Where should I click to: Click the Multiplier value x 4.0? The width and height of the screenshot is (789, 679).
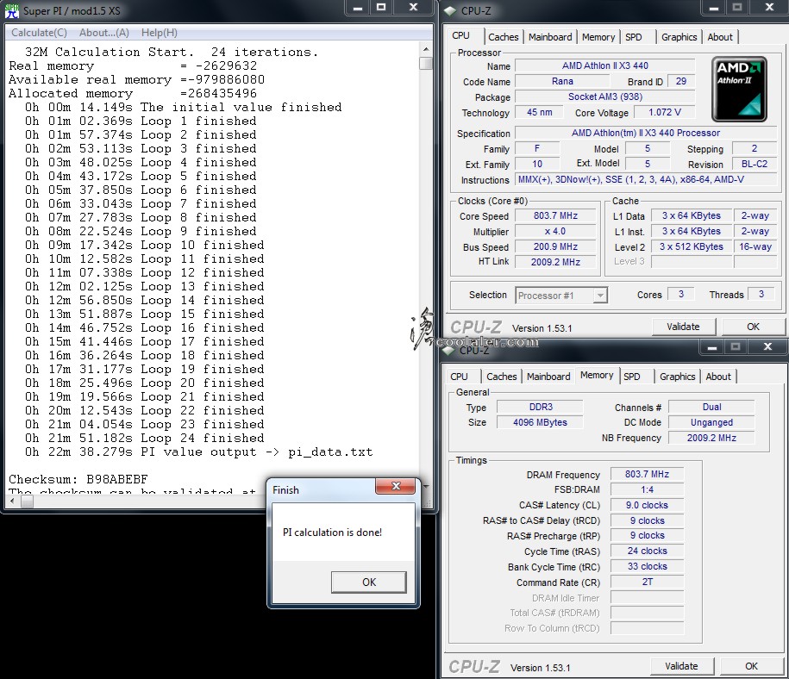555,232
